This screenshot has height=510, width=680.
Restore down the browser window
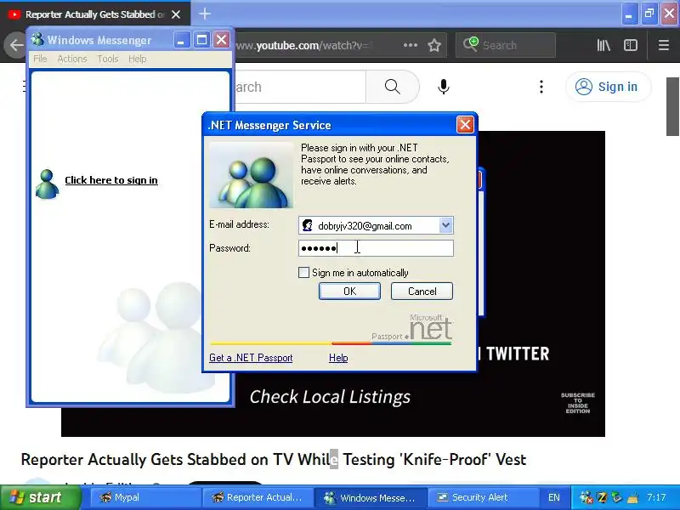[x=649, y=14]
